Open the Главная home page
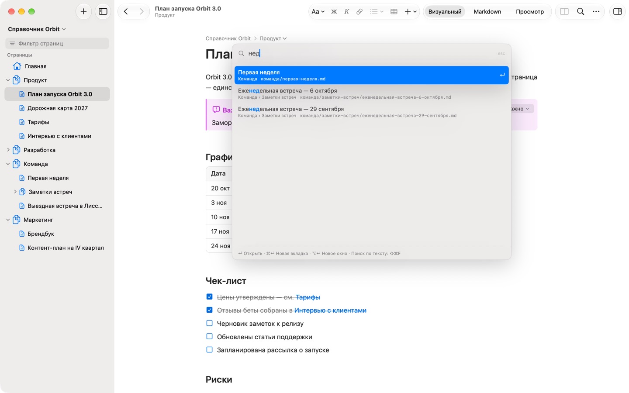The height and width of the screenshot is (393, 629). [57, 66]
